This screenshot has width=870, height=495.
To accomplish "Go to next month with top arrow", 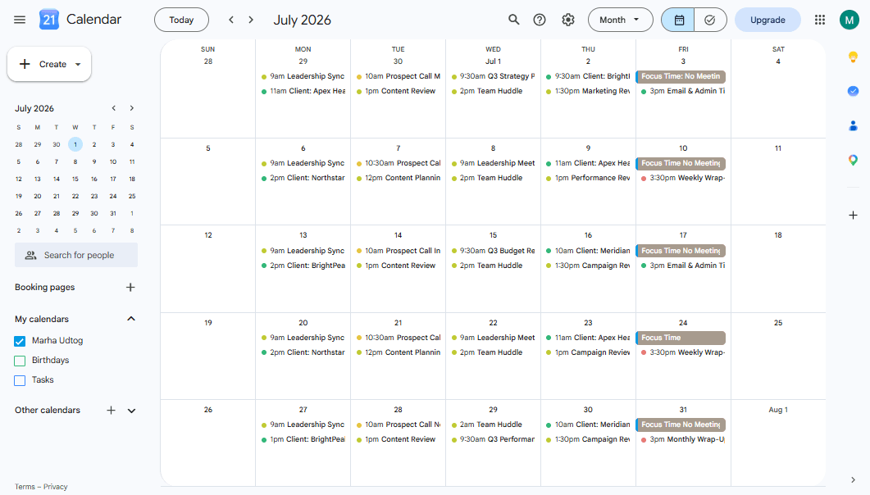I will point(251,20).
